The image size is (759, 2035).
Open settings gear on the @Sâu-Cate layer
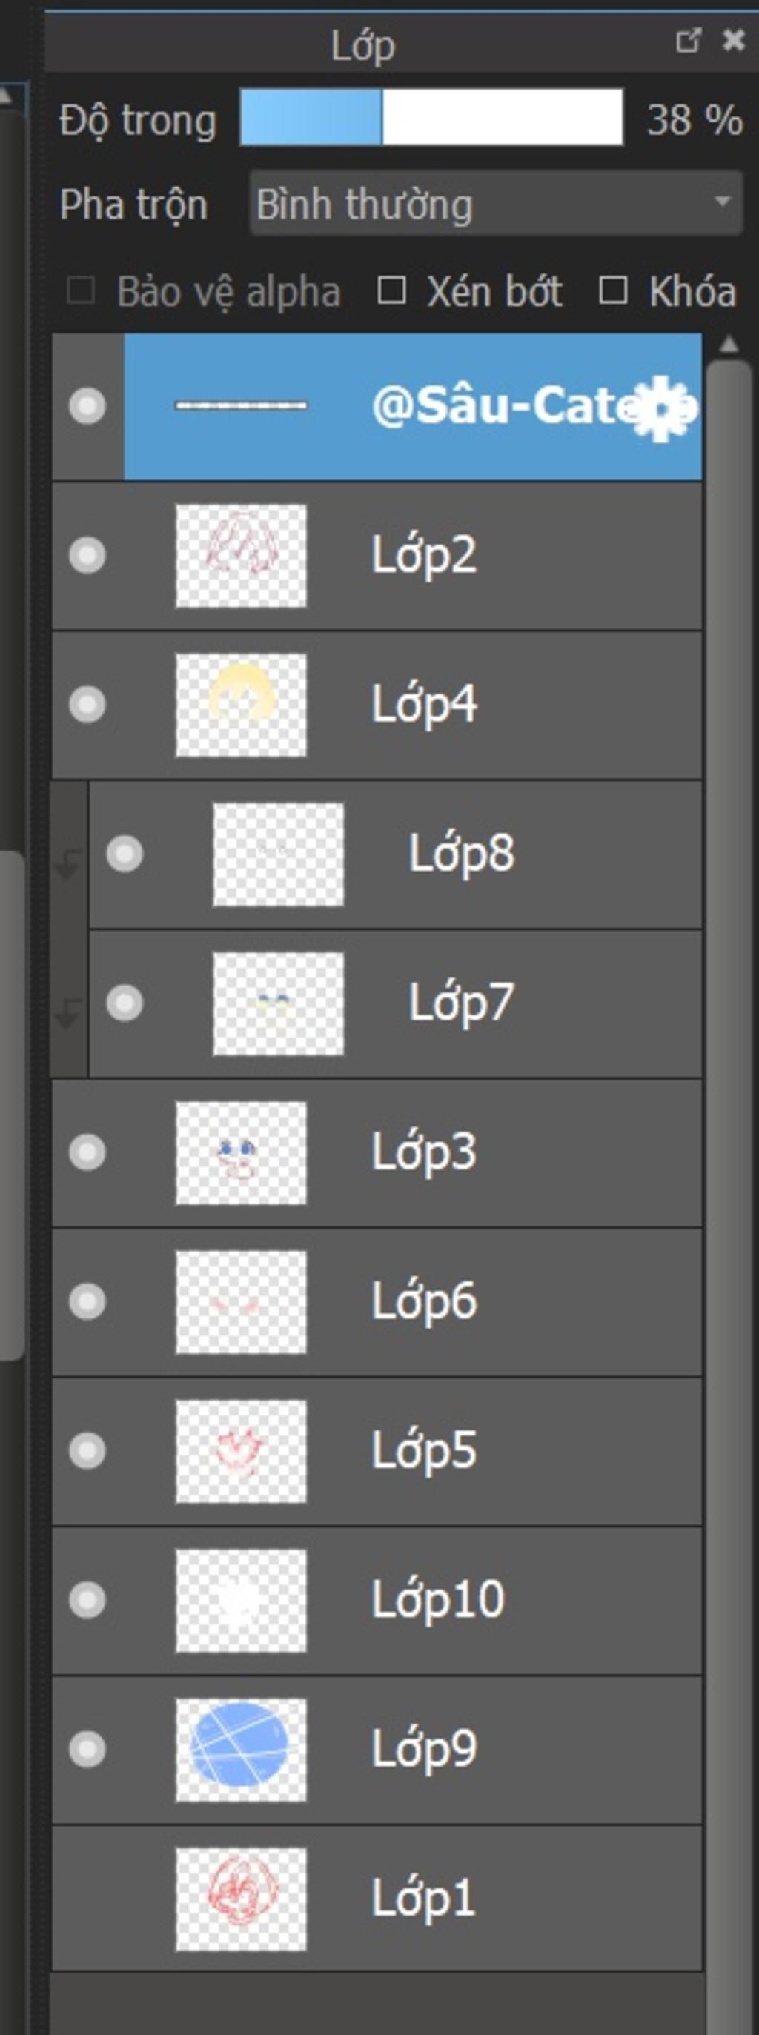(x=662, y=408)
